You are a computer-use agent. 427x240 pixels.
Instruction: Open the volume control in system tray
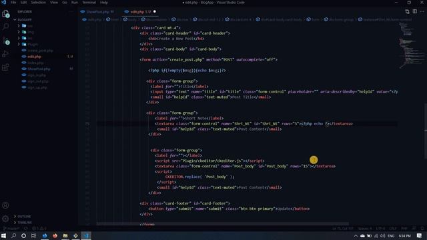(x=382, y=236)
